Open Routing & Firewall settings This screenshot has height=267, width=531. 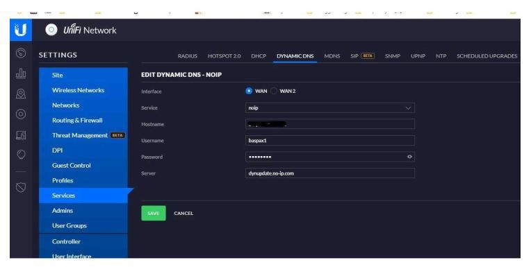point(83,120)
